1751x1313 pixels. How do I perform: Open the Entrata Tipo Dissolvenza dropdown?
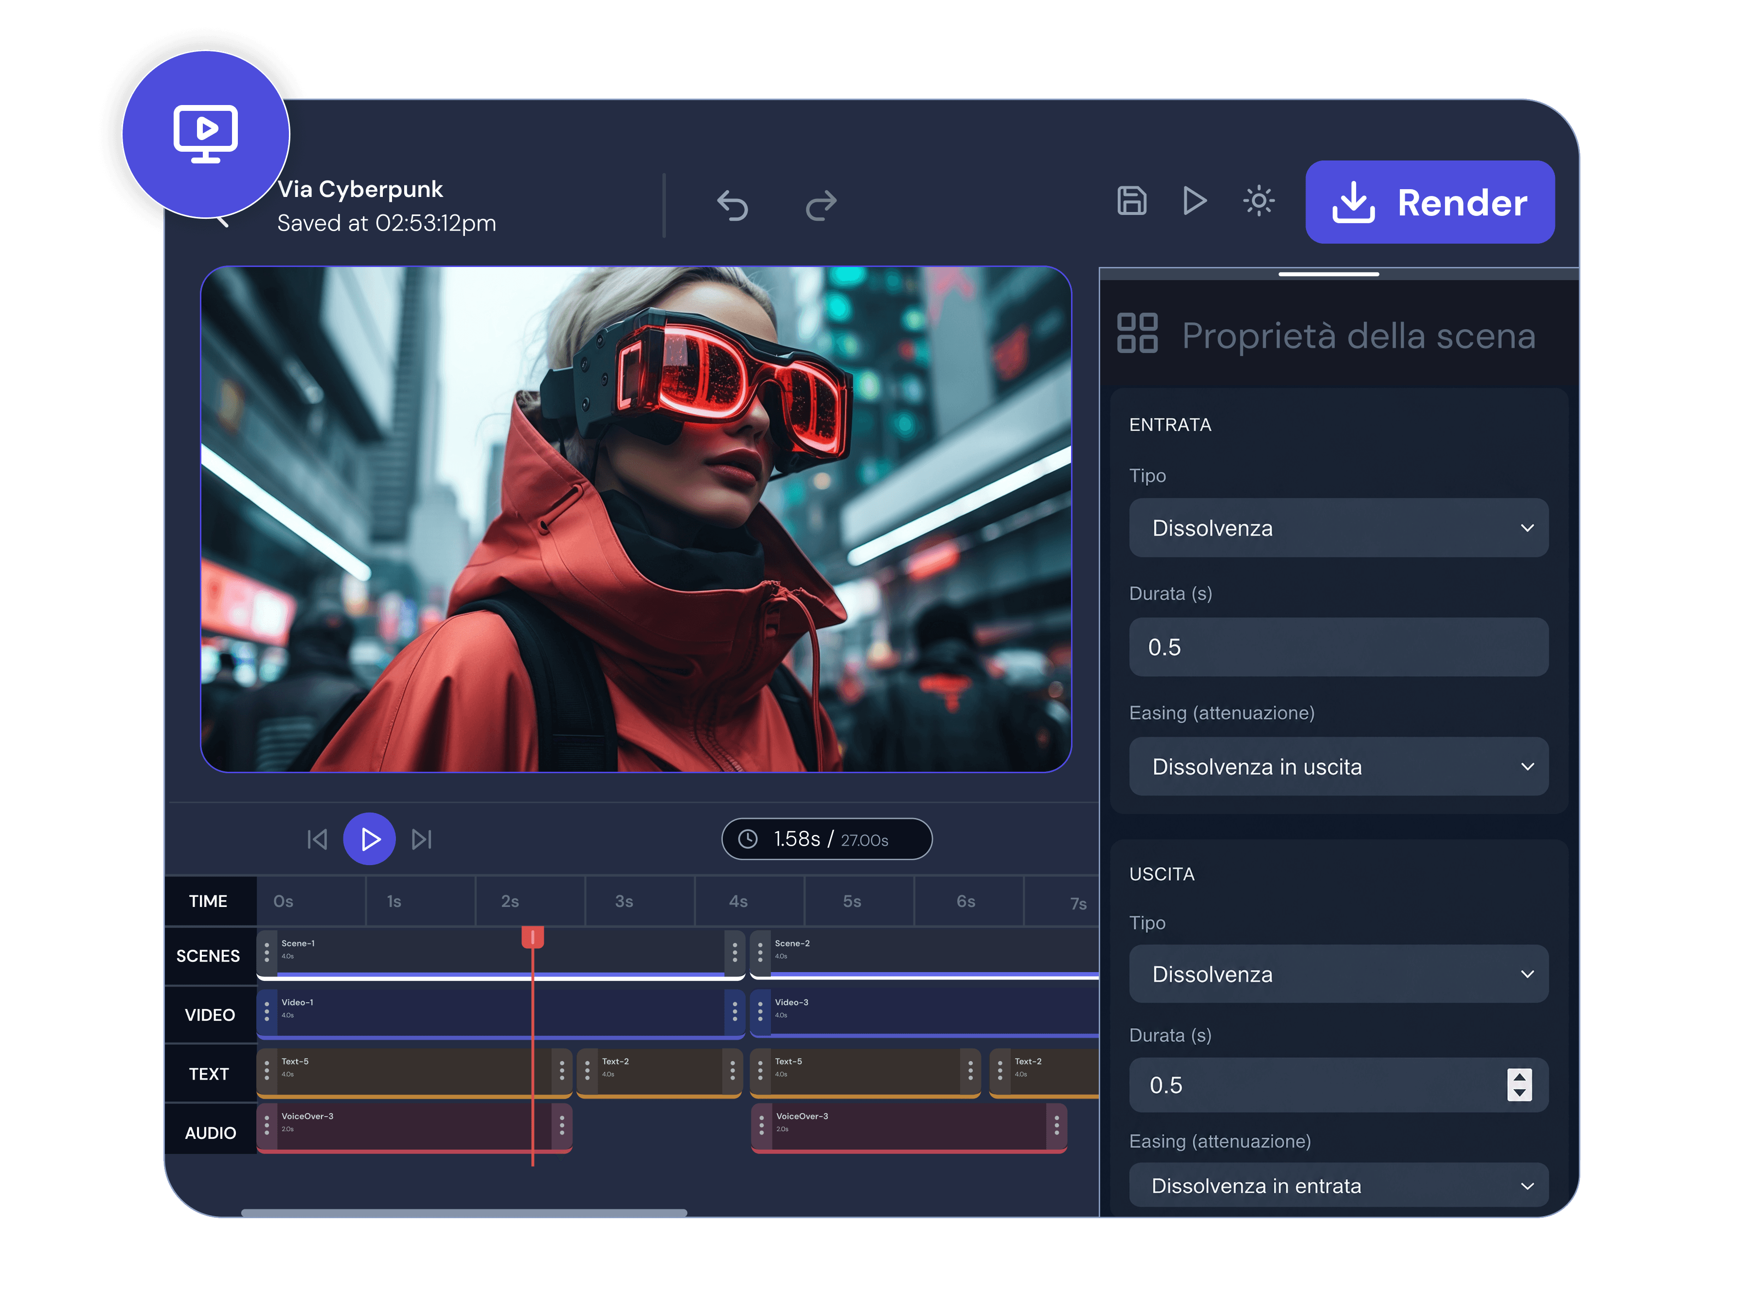1339,528
